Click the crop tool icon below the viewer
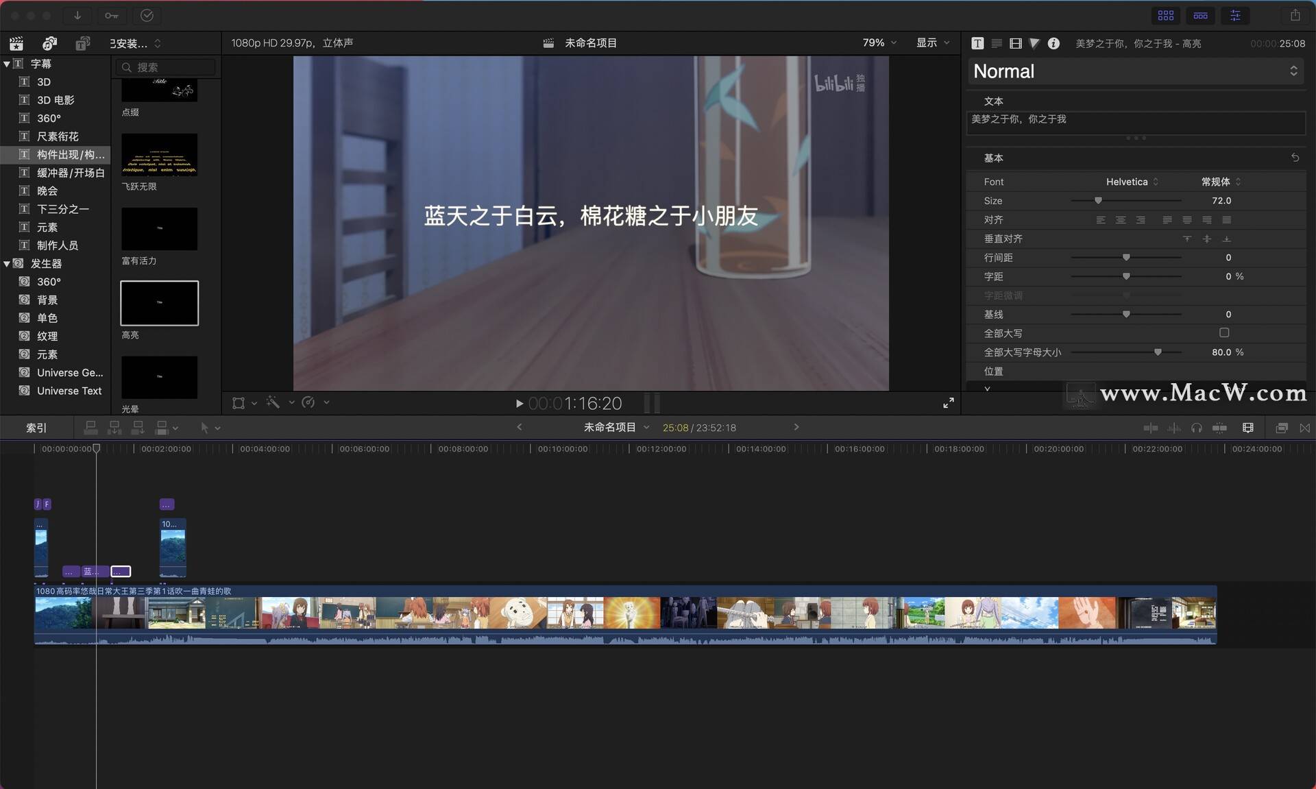Viewport: 1316px width, 789px height. click(238, 402)
